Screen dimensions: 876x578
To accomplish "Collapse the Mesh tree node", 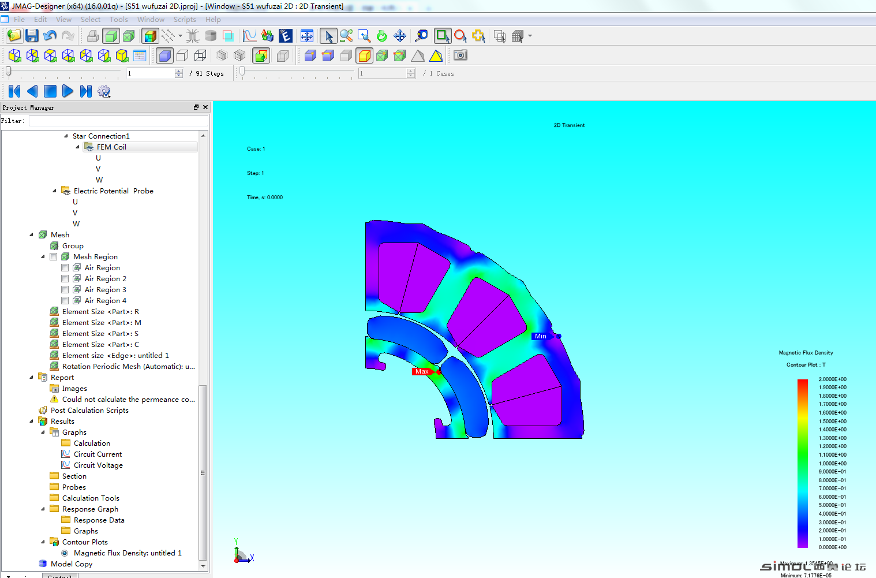I will [x=31, y=235].
